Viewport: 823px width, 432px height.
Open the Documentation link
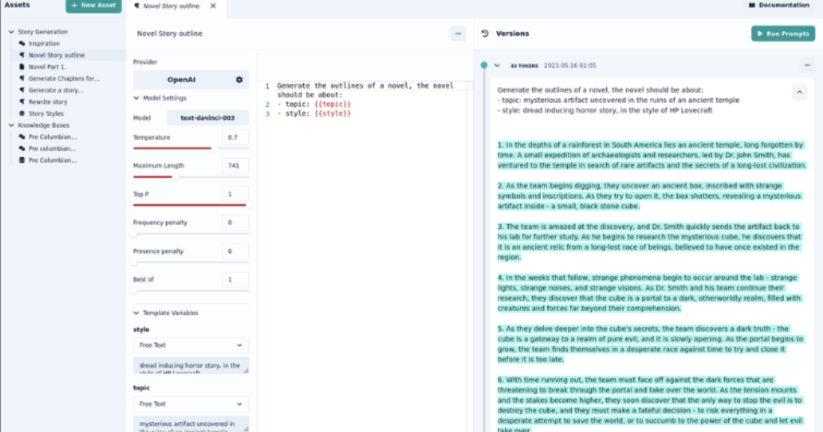(779, 5)
